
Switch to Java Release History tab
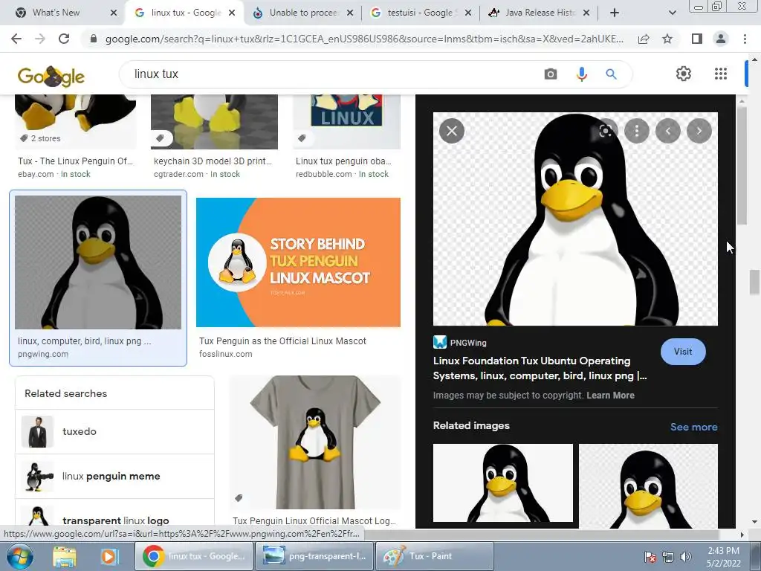point(540,13)
